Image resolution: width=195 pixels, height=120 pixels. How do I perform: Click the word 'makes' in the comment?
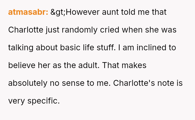134,65
